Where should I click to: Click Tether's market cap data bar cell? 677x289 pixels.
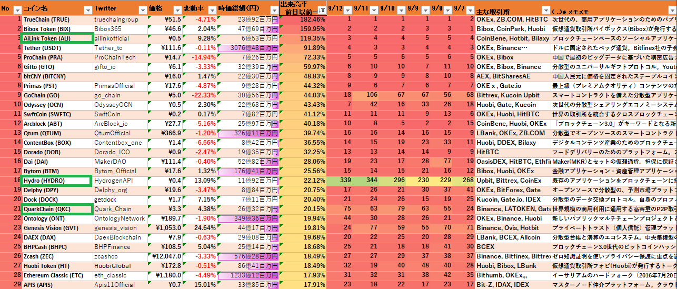[247, 48]
